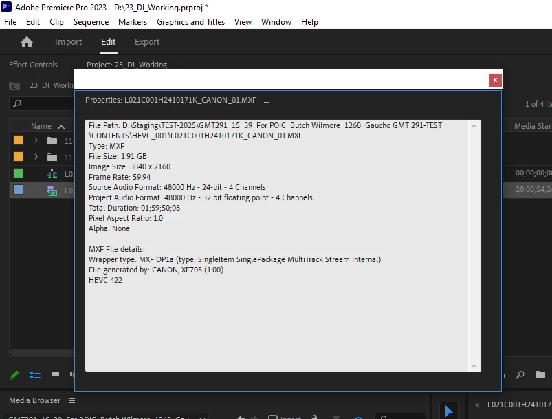Open the File menu
The width and height of the screenshot is (552, 419).
coord(10,22)
